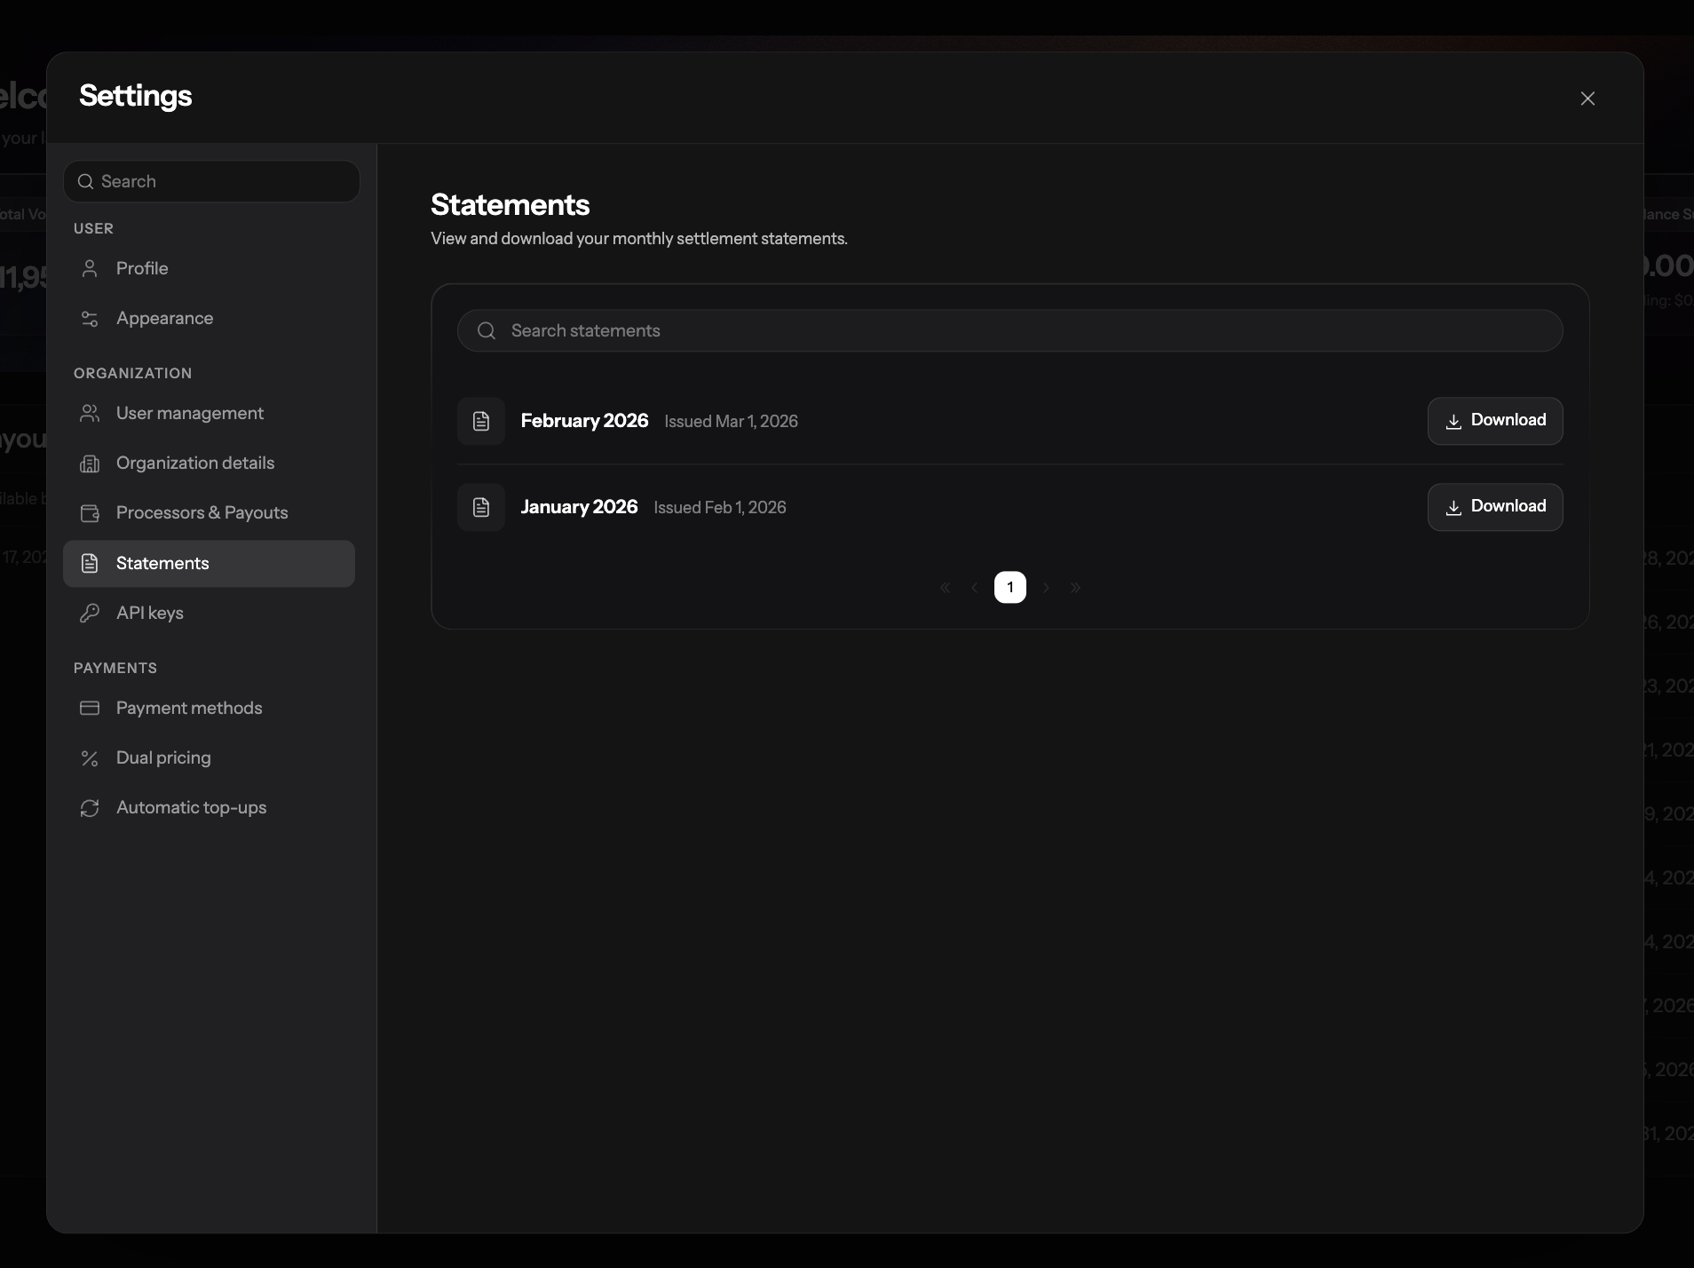Focus the Search statements field
This screenshot has width=1694, height=1268.
tap(1010, 330)
